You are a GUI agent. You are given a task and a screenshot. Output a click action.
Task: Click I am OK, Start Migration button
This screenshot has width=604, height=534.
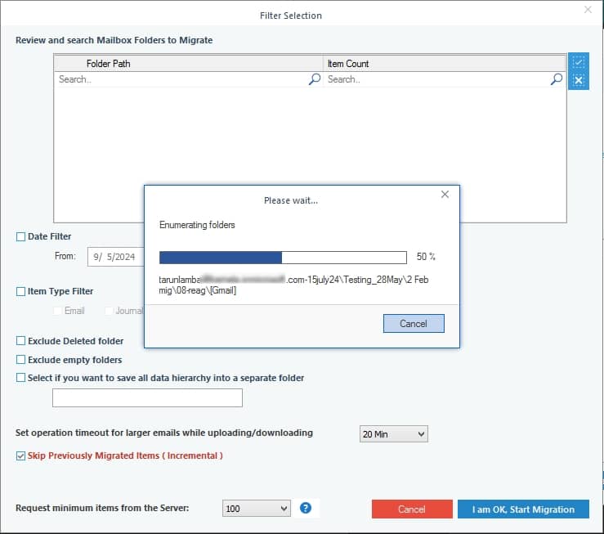click(523, 509)
